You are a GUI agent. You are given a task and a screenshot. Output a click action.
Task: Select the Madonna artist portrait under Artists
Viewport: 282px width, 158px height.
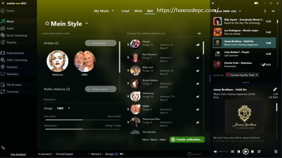click(x=57, y=61)
